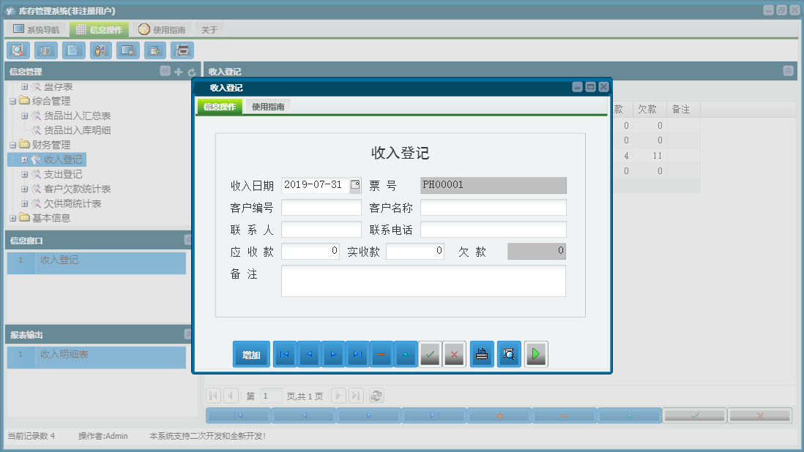804x452 pixels.
Task: Confirm with the green checkmark button
Action: (x=431, y=354)
